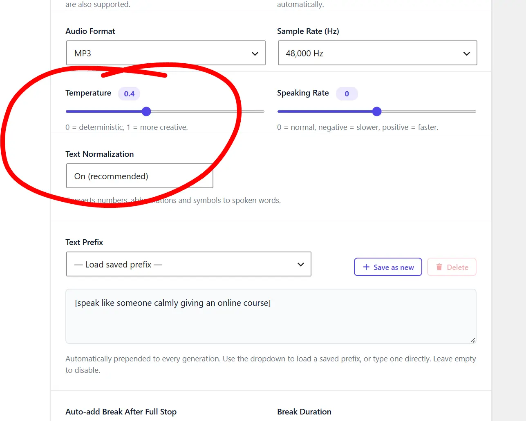Click the Sample Rate dropdown chevron arrow
The height and width of the screenshot is (421, 526).
467,53
